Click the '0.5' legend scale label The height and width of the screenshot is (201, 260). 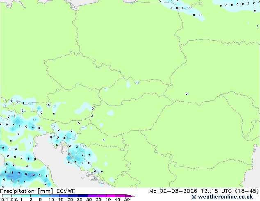[x=14, y=199]
